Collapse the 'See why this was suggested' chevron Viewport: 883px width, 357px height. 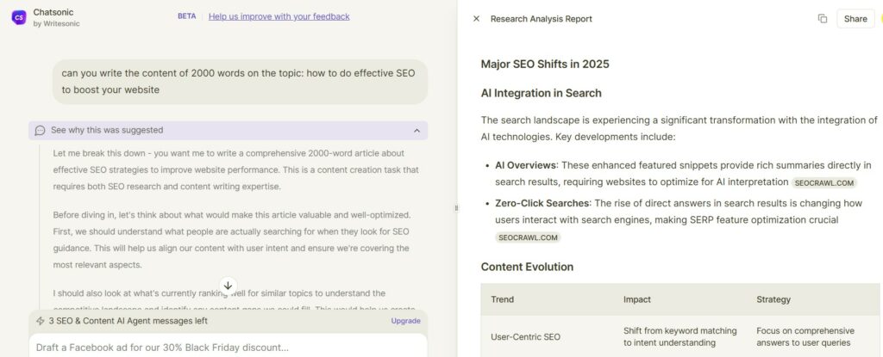point(416,131)
